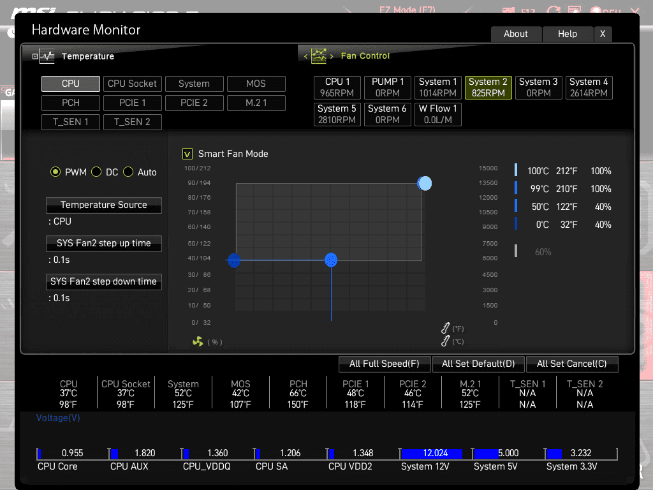
Task: Select the Auto radio button
Action: coord(128,172)
